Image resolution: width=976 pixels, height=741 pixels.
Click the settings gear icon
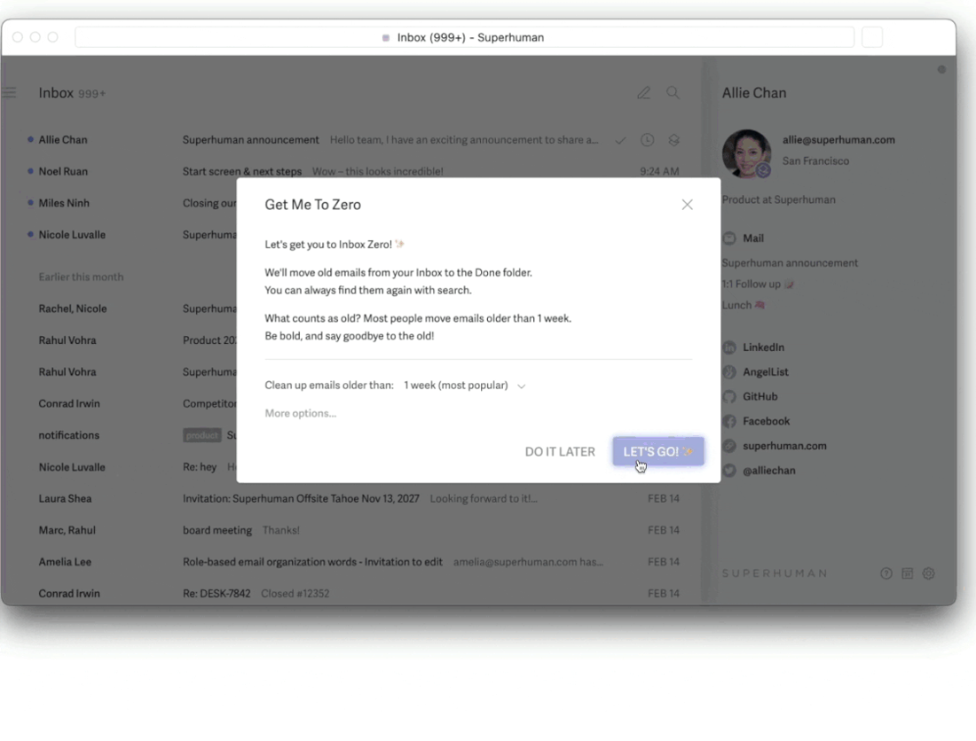tap(929, 573)
